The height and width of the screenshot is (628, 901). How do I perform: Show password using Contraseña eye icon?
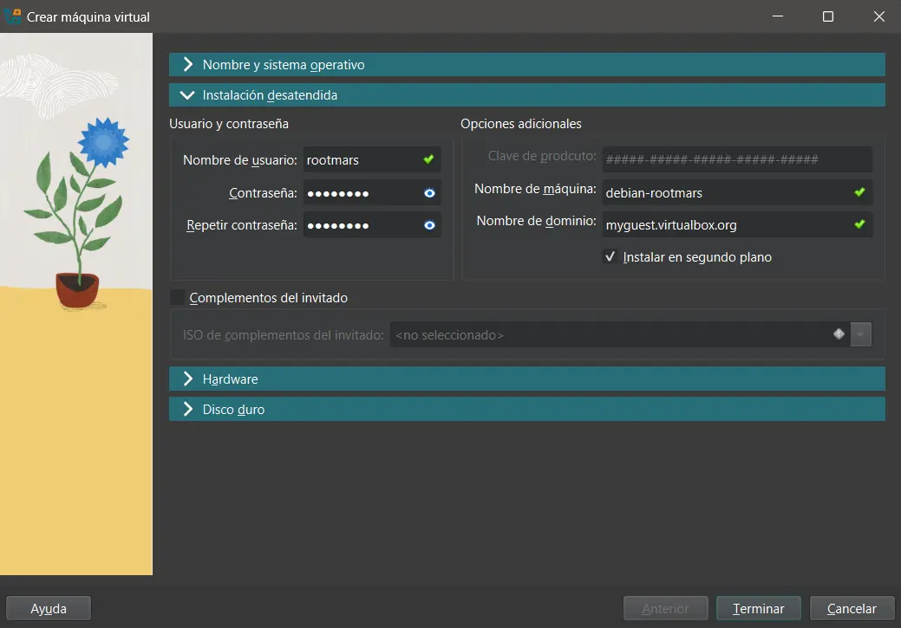click(429, 193)
